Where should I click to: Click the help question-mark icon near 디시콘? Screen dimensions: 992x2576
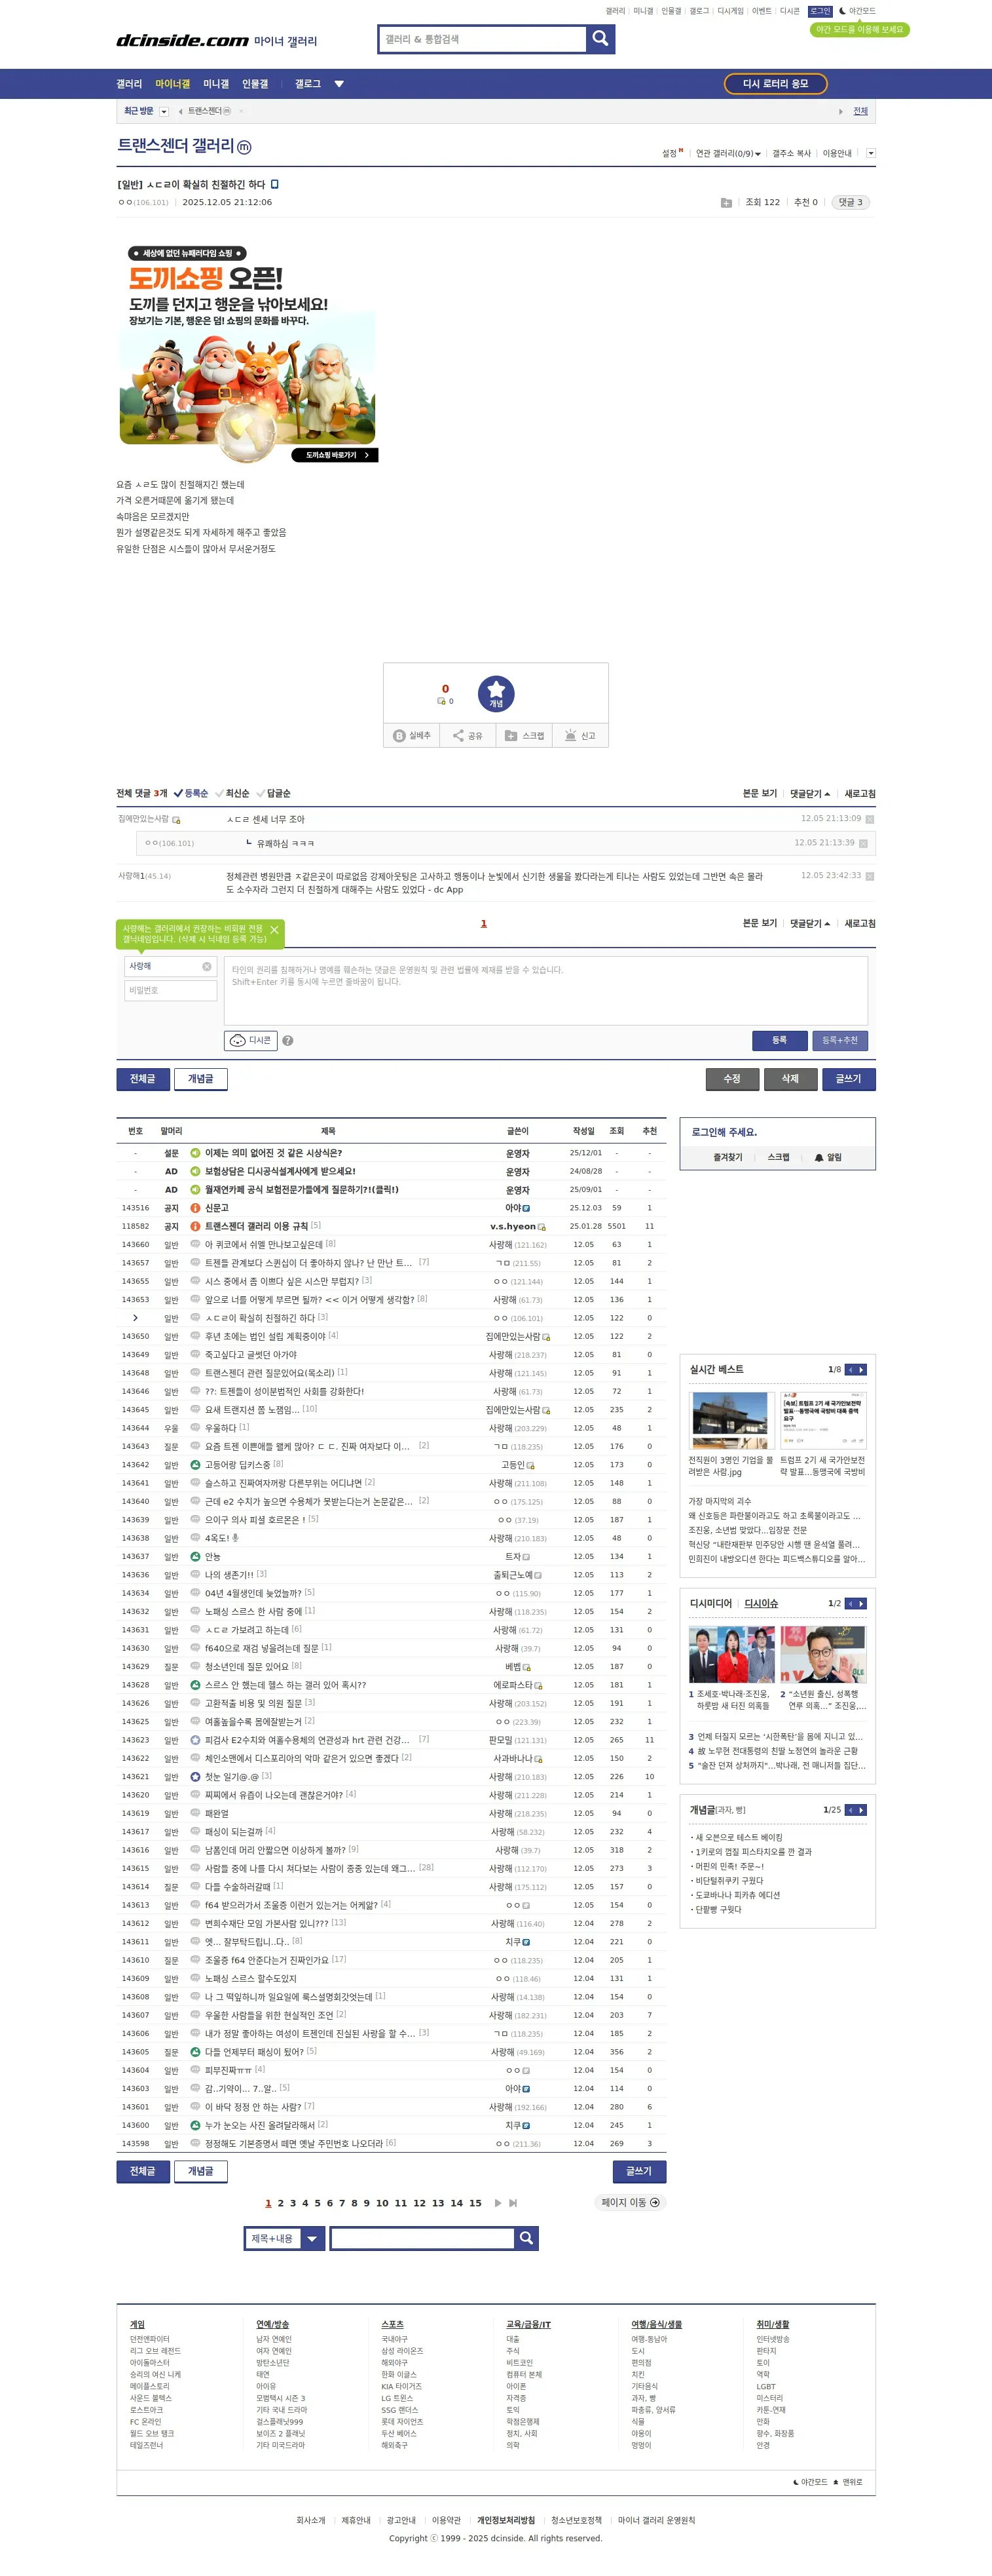coord(287,1040)
